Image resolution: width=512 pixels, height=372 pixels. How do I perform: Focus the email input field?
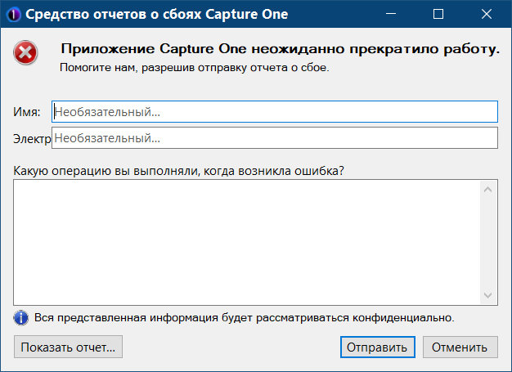275,138
